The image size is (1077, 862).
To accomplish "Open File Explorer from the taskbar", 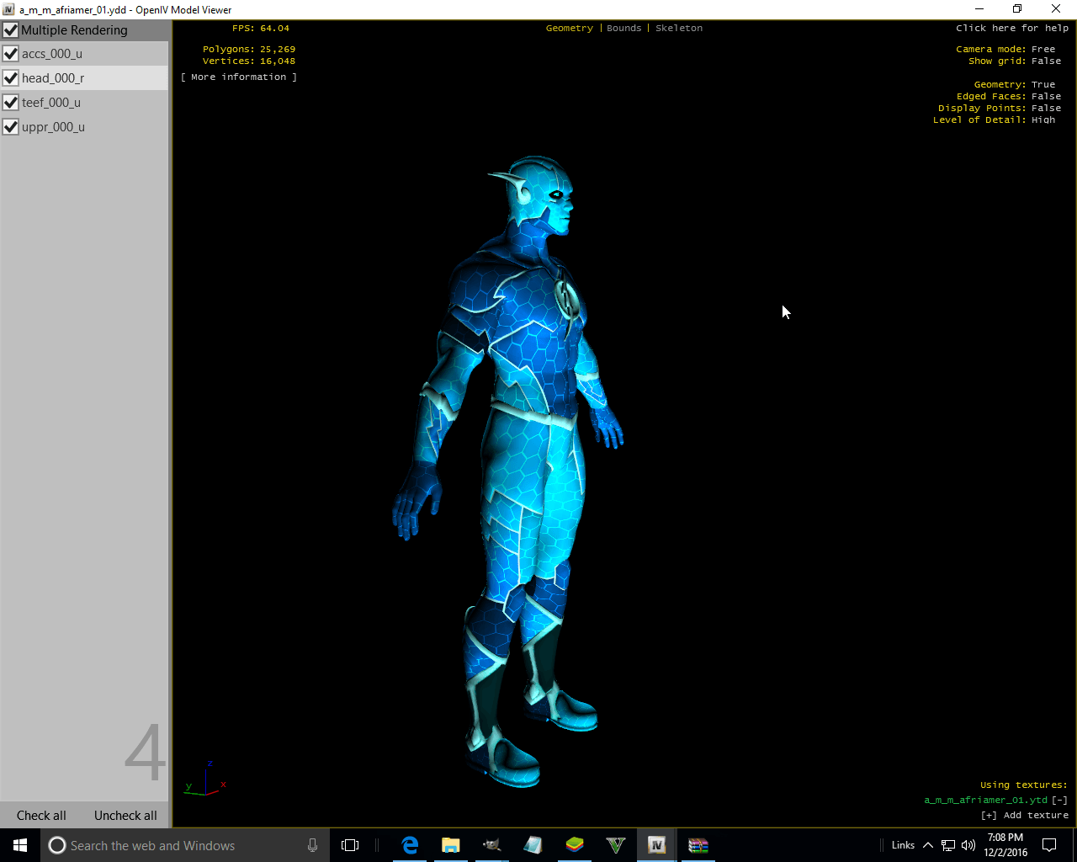I will pos(451,845).
